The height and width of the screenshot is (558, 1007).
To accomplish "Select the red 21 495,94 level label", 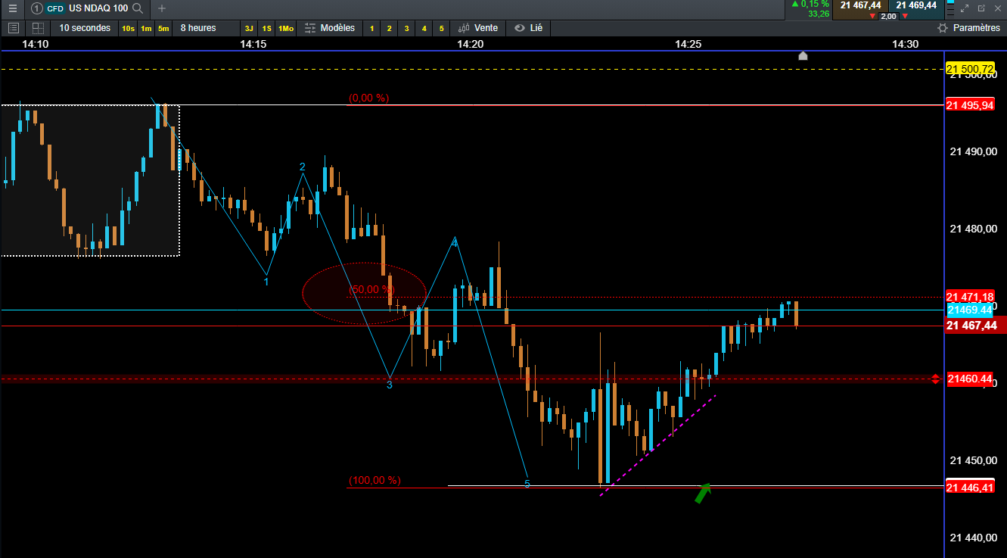I will coord(971,104).
